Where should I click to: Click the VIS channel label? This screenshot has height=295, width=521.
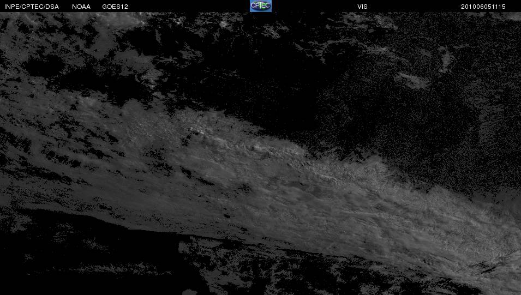click(x=362, y=7)
